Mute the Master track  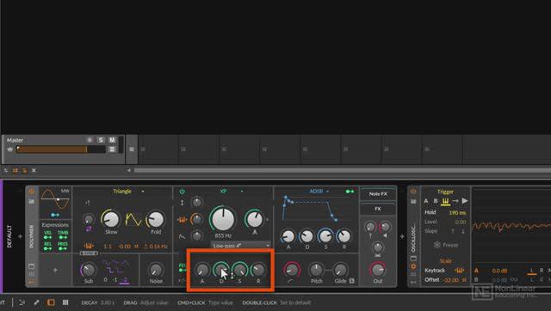pyautogui.click(x=112, y=140)
